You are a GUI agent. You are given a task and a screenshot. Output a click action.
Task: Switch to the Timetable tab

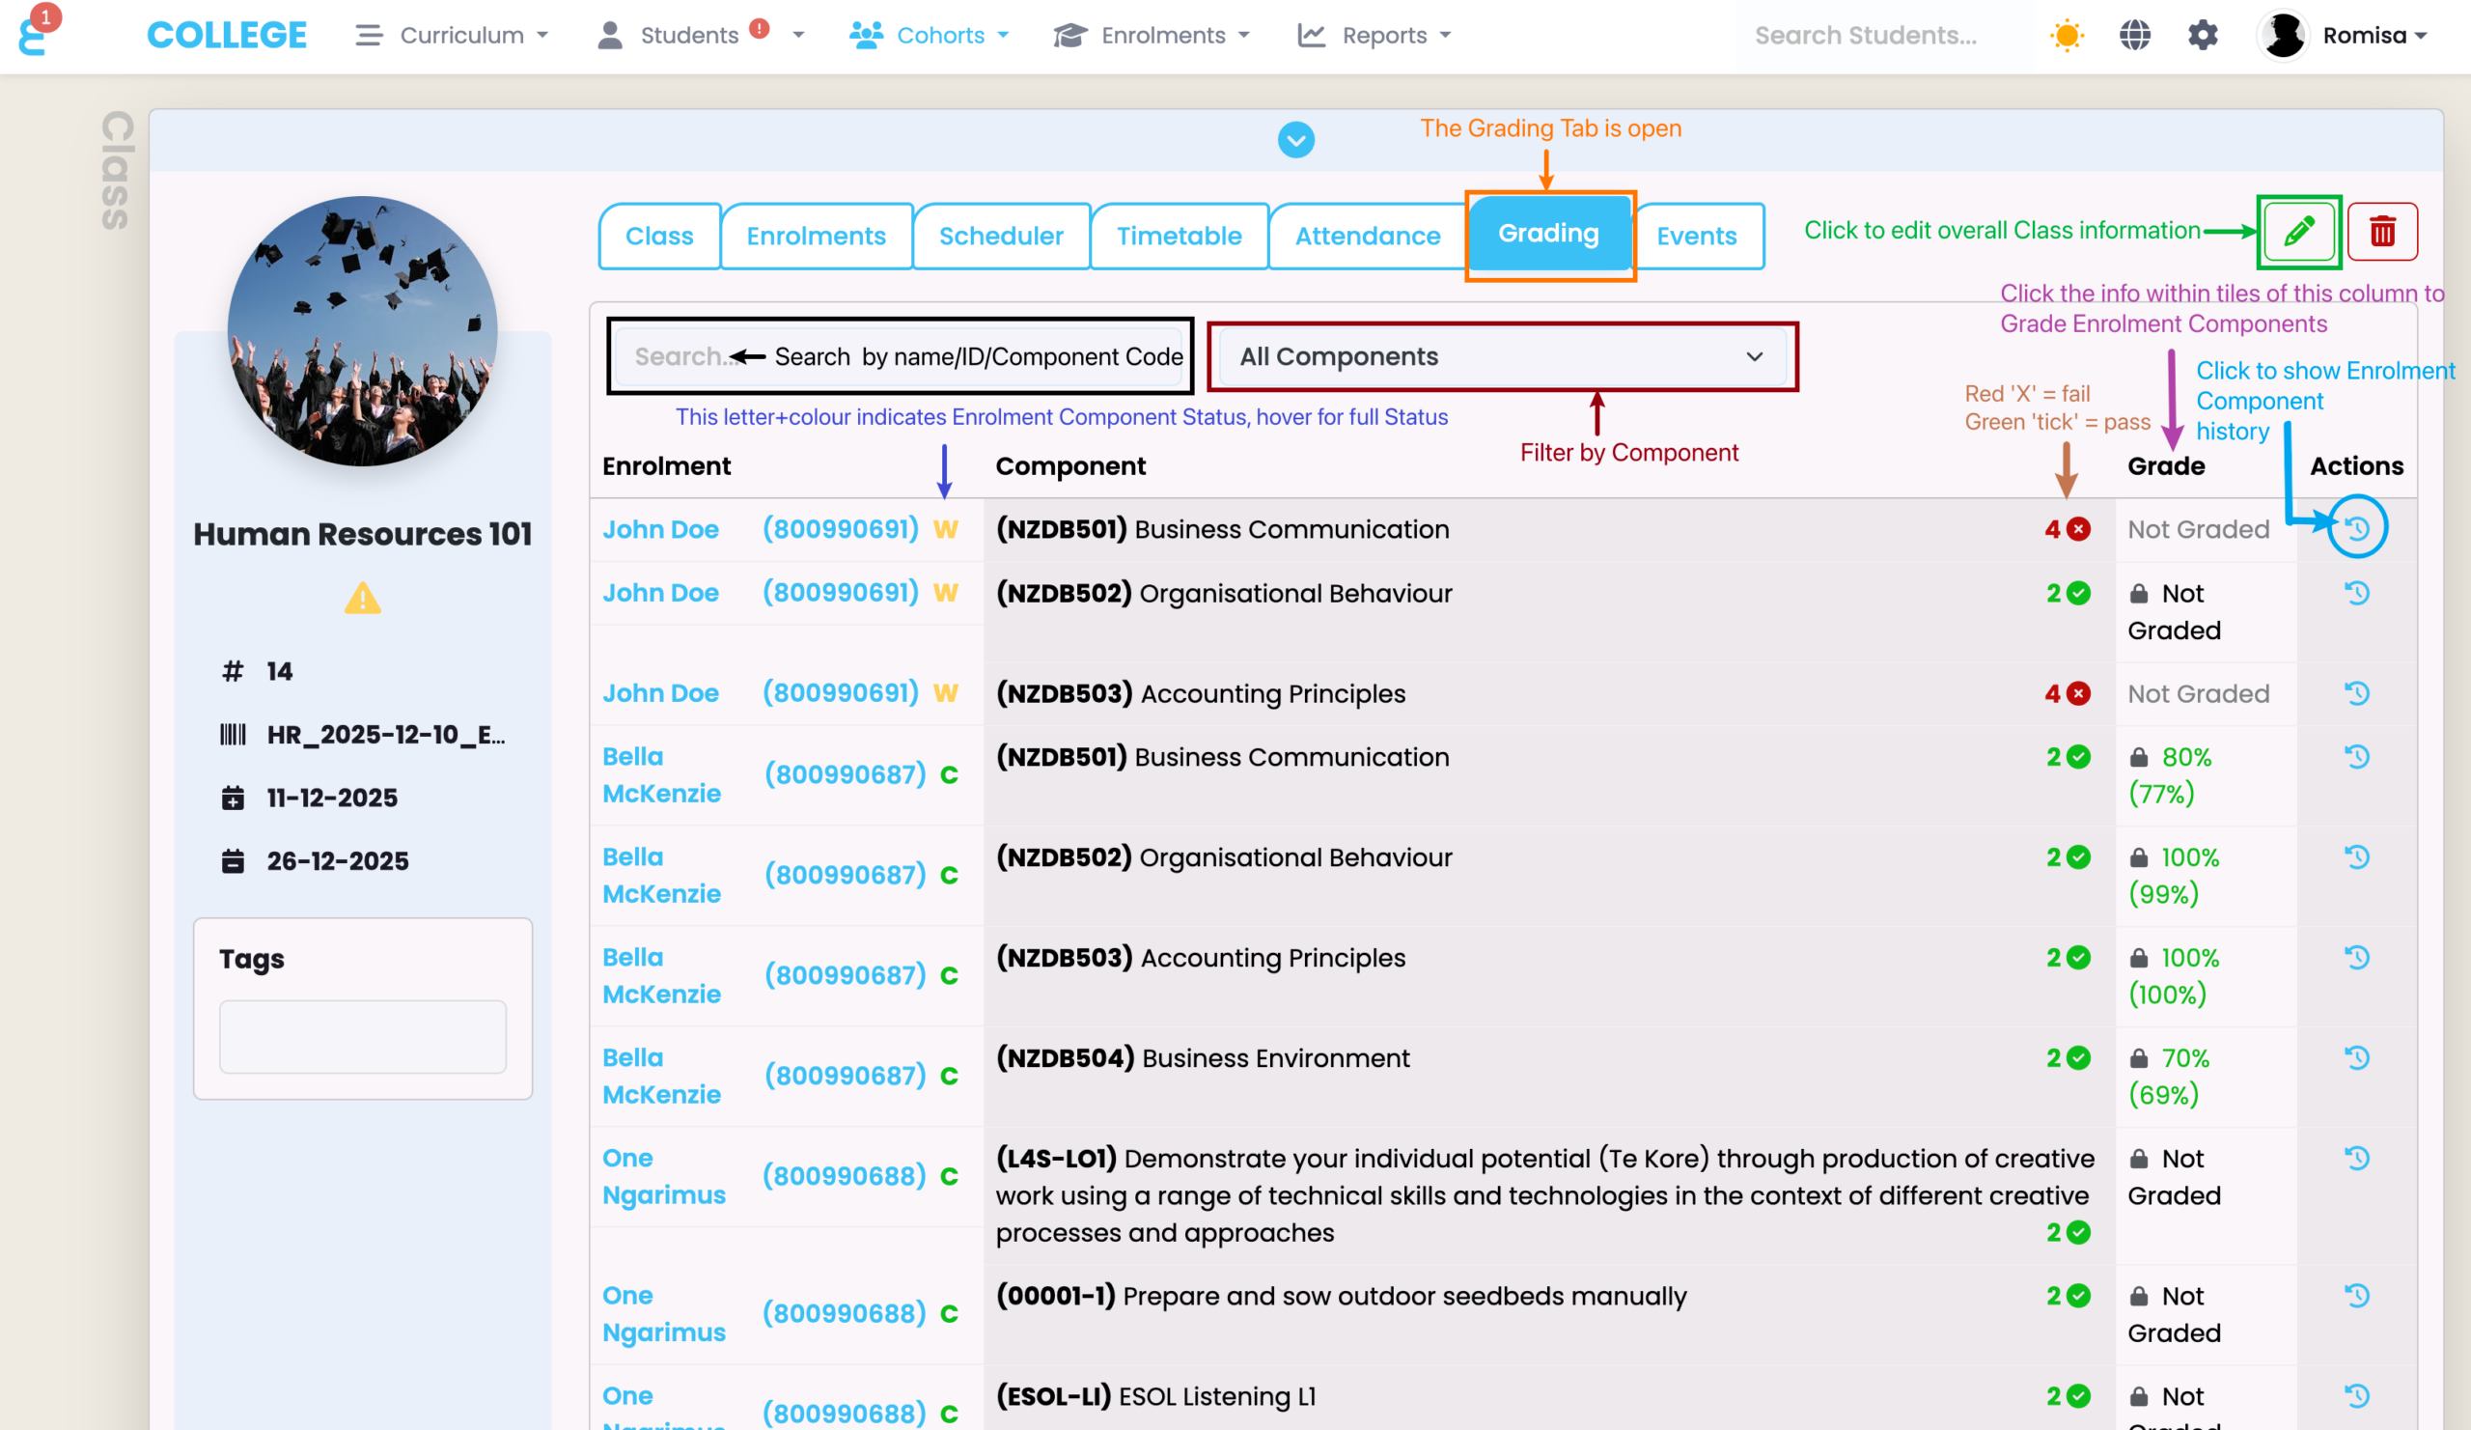pyautogui.click(x=1179, y=236)
